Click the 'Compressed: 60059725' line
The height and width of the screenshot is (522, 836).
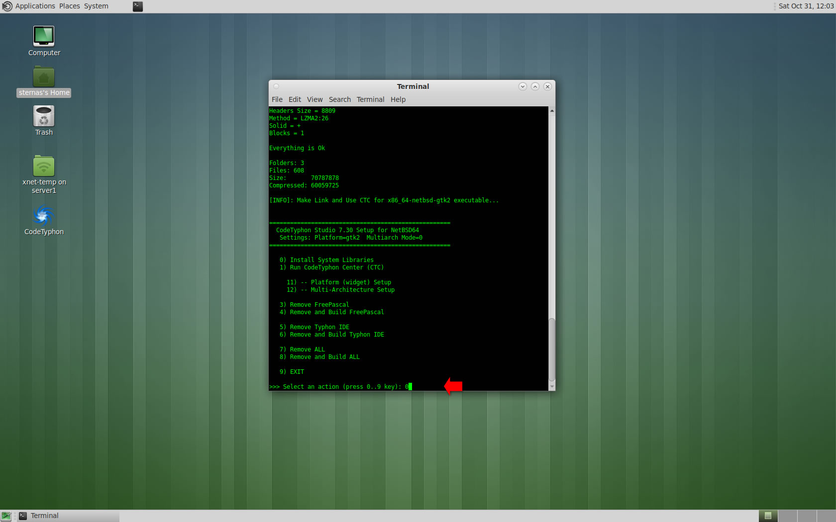304,185
